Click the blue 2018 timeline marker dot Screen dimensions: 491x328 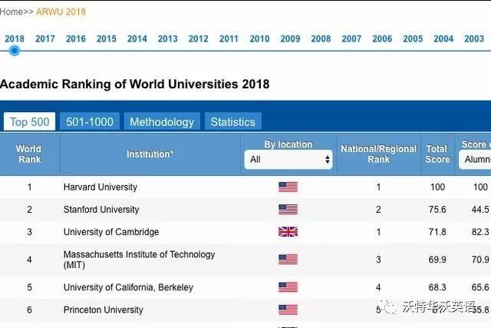click(x=15, y=51)
